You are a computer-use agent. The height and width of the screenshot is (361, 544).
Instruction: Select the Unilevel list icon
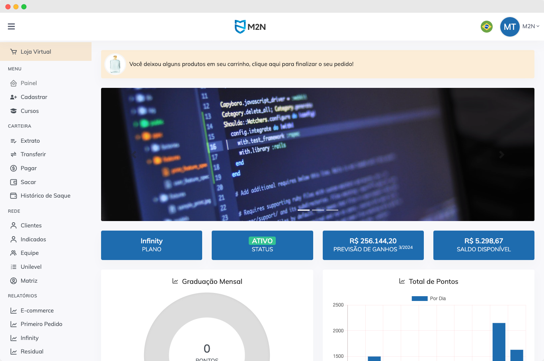pyautogui.click(x=13, y=266)
